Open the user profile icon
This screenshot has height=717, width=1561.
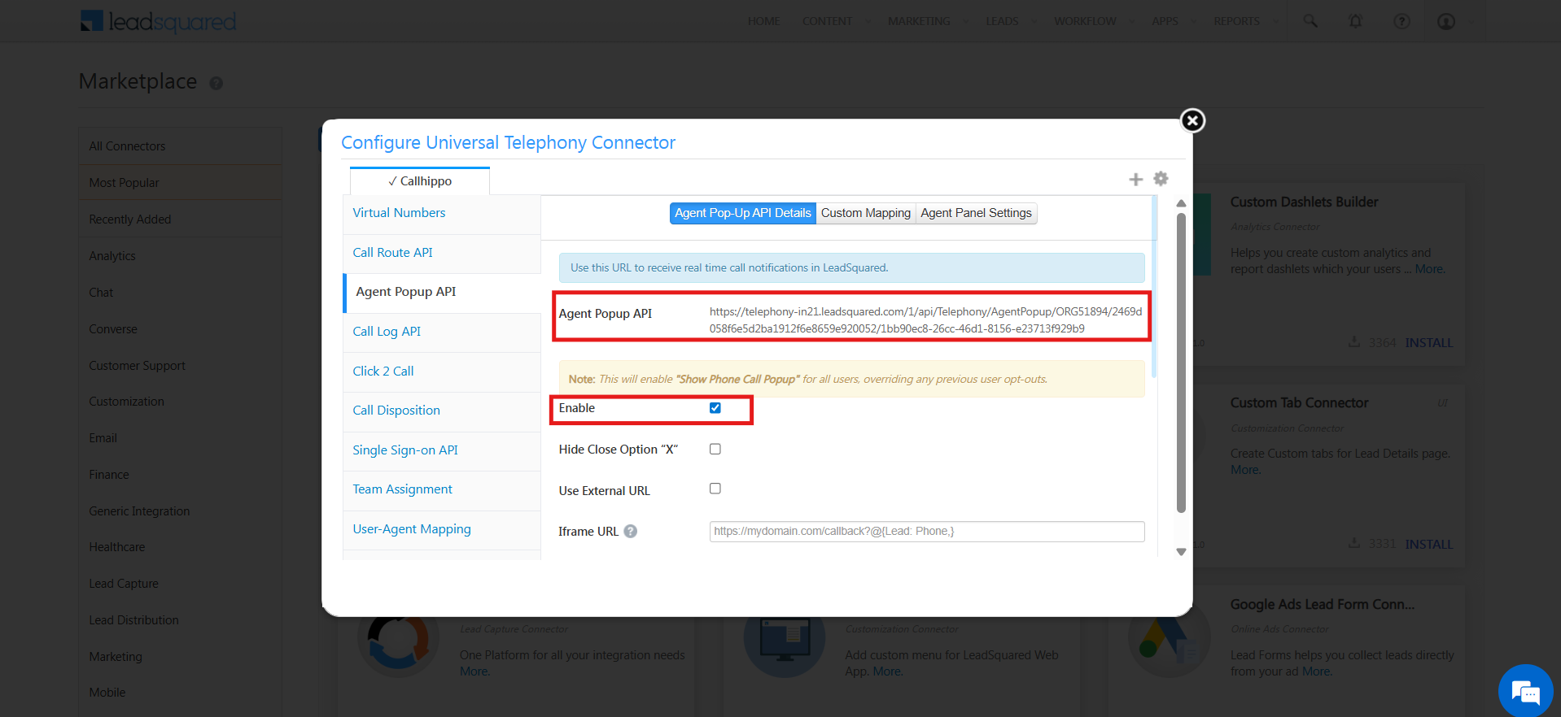1446,21
